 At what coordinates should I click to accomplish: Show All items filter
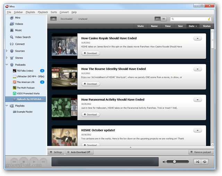(x=53, y=19)
